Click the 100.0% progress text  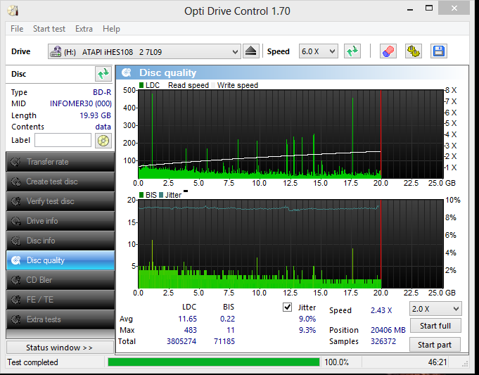tap(336, 362)
